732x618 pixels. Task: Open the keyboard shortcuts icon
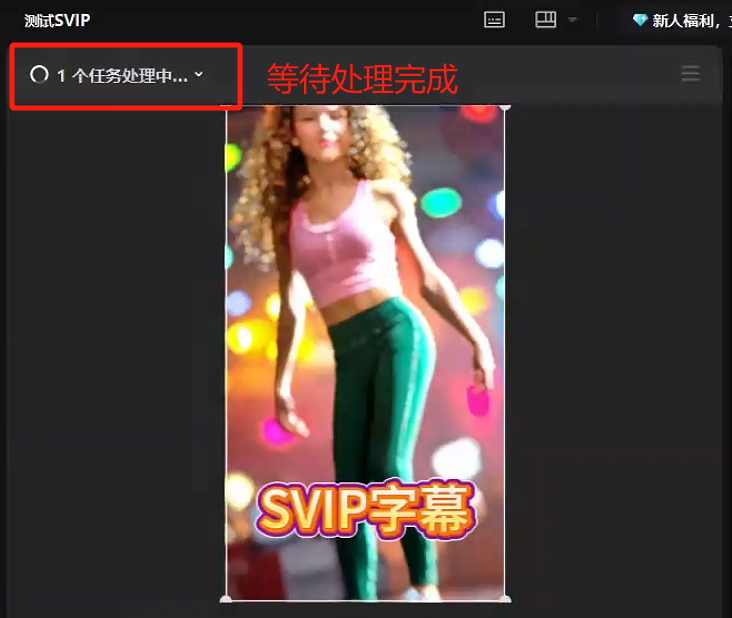[x=494, y=20]
